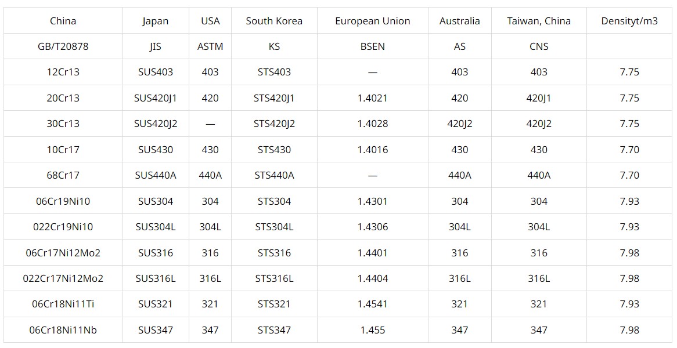Click the 06Cr18Ni11Nb grade cell

tap(63, 330)
